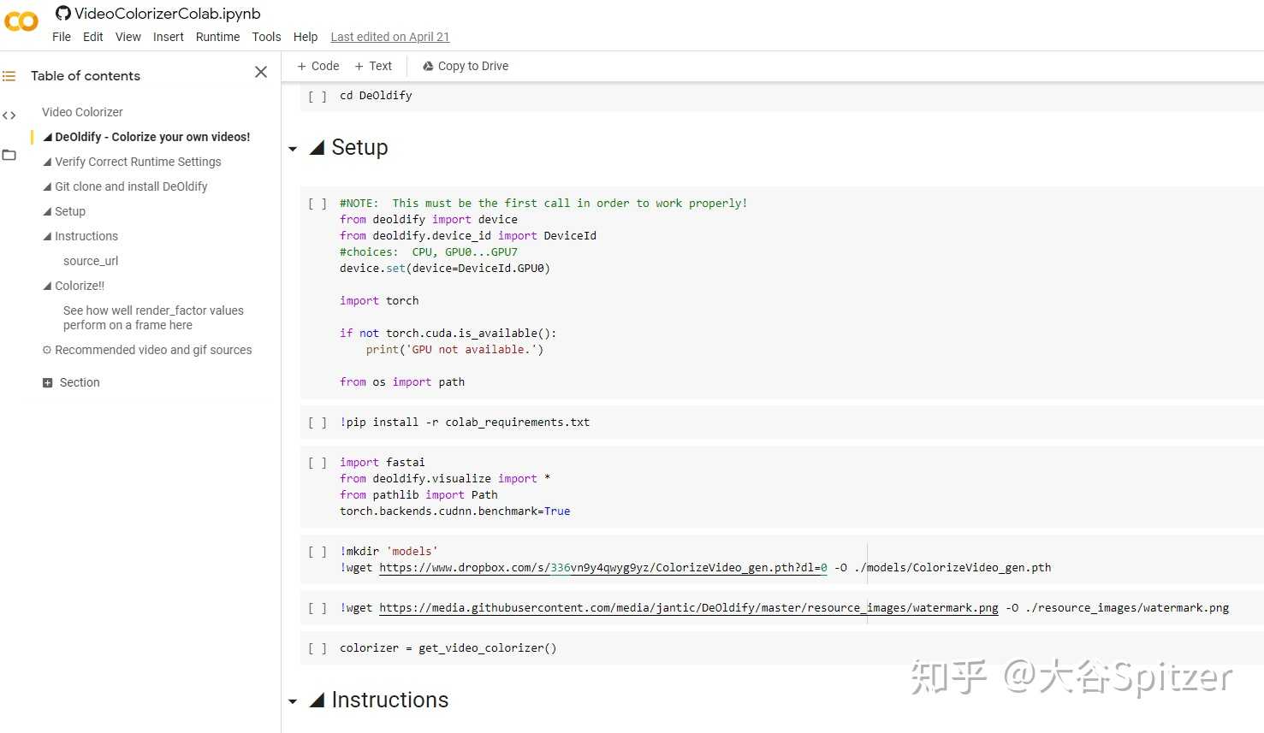Open the Runtime menu
The width and height of the screenshot is (1264, 733).
click(x=217, y=37)
